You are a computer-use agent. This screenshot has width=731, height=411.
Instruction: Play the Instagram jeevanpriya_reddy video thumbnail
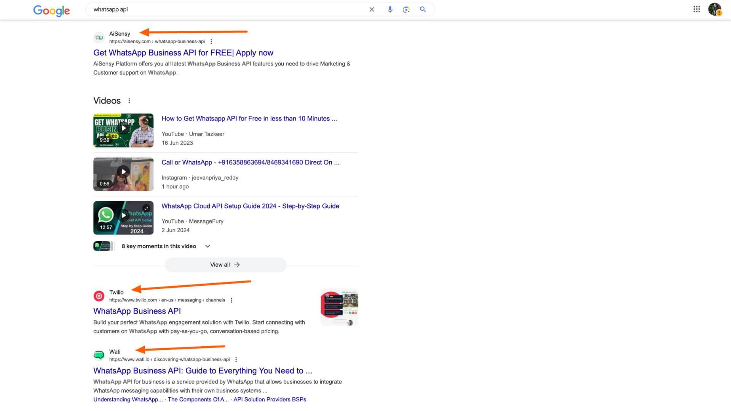(123, 174)
